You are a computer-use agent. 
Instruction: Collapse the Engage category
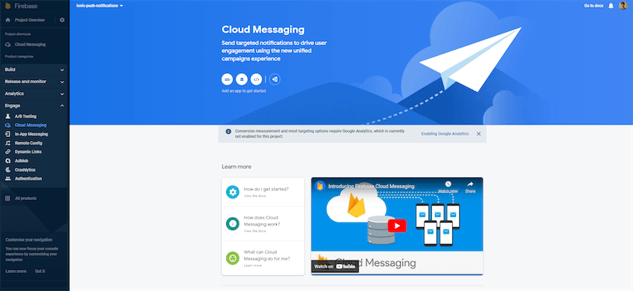pos(34,106)
